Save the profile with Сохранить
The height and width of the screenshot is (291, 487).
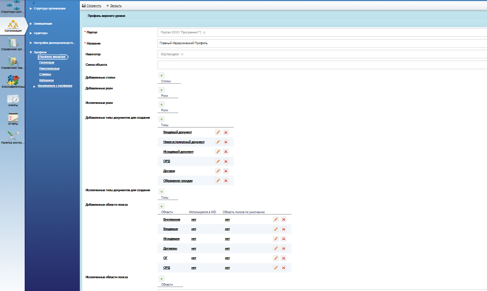(92, 6)
